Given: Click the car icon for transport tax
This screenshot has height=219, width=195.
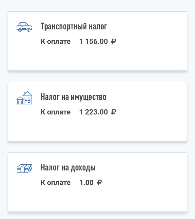Looking at the screenshot, I should click(25, 27).
